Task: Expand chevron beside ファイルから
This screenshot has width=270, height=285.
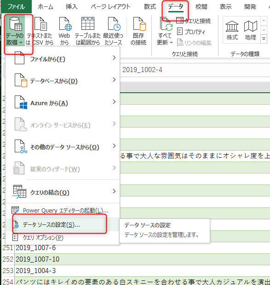Action: (114, 58)
